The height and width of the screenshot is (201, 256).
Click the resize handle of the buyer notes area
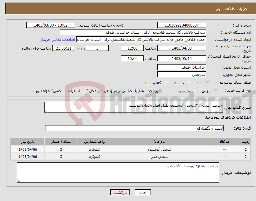coord(19,181)
